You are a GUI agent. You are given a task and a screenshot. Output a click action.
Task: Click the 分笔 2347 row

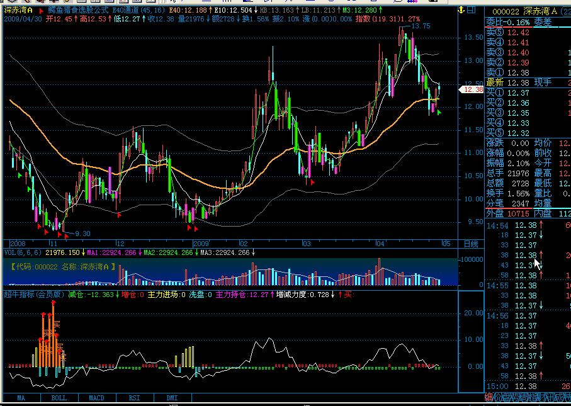point(508,203)
